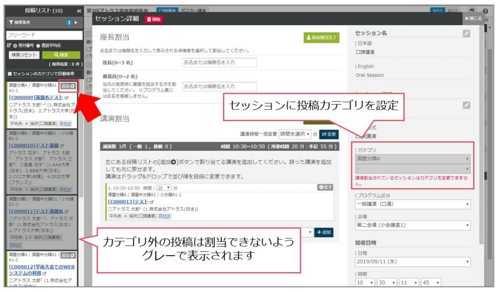Click the printer icon in the top bar
Image resolution: width=498 pixels, height=292 pixels.
472,10
